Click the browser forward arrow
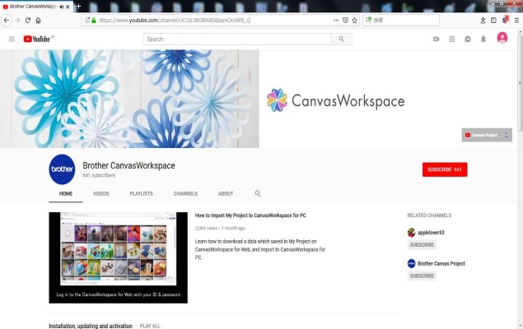 [17, 21]
